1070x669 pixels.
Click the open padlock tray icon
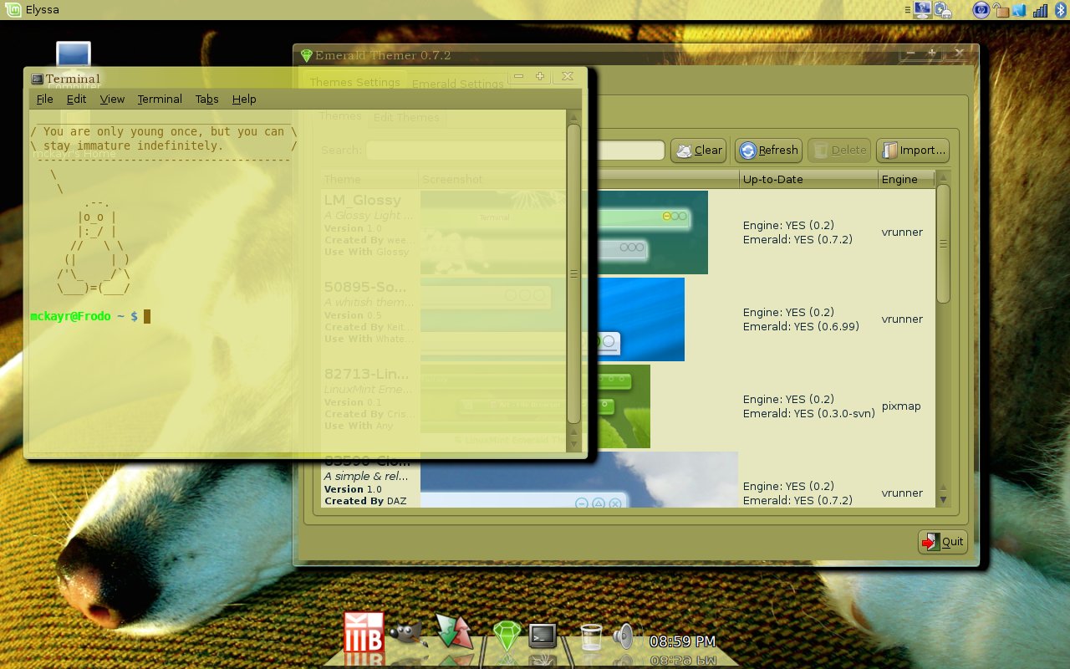[1001, 10]
